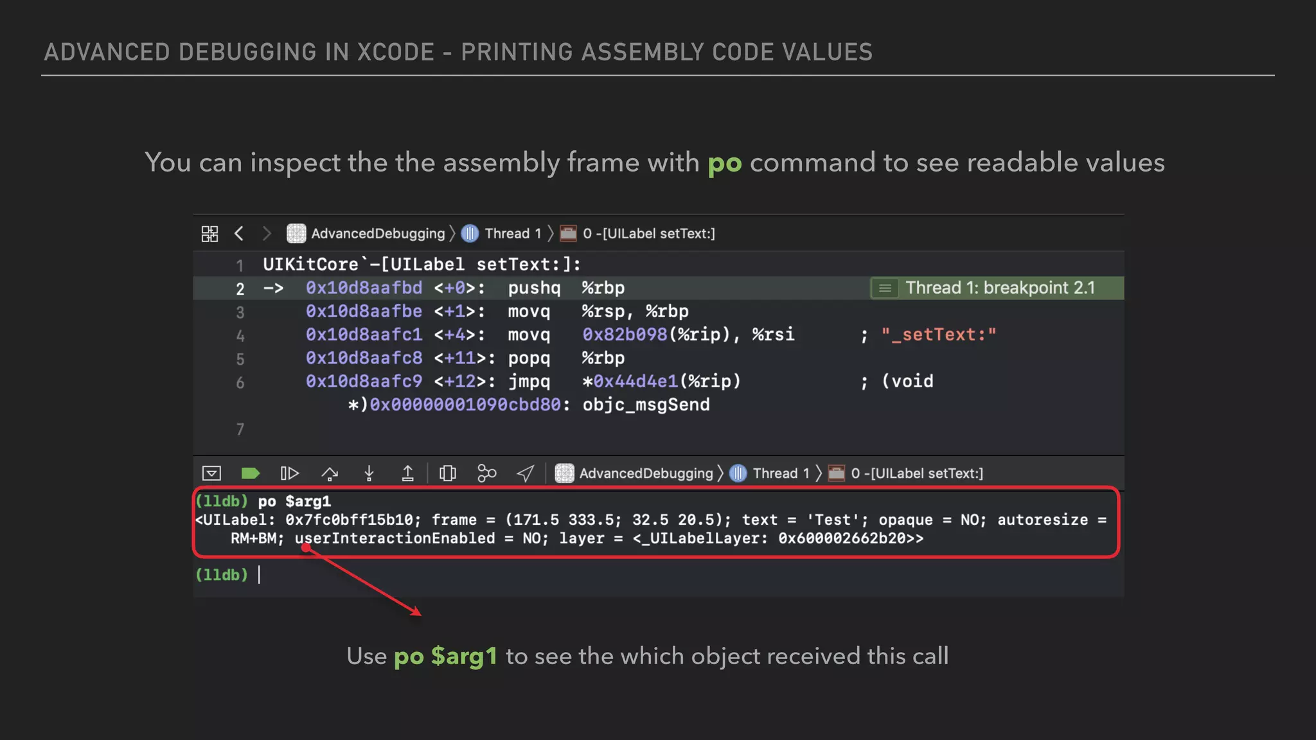Screen dimensions: 1316x740
Task: Click the jmpq instruction mnemonic
Action: coord(529,382)
